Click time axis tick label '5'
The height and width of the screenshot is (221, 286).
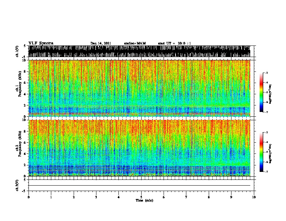click(141, 197)
